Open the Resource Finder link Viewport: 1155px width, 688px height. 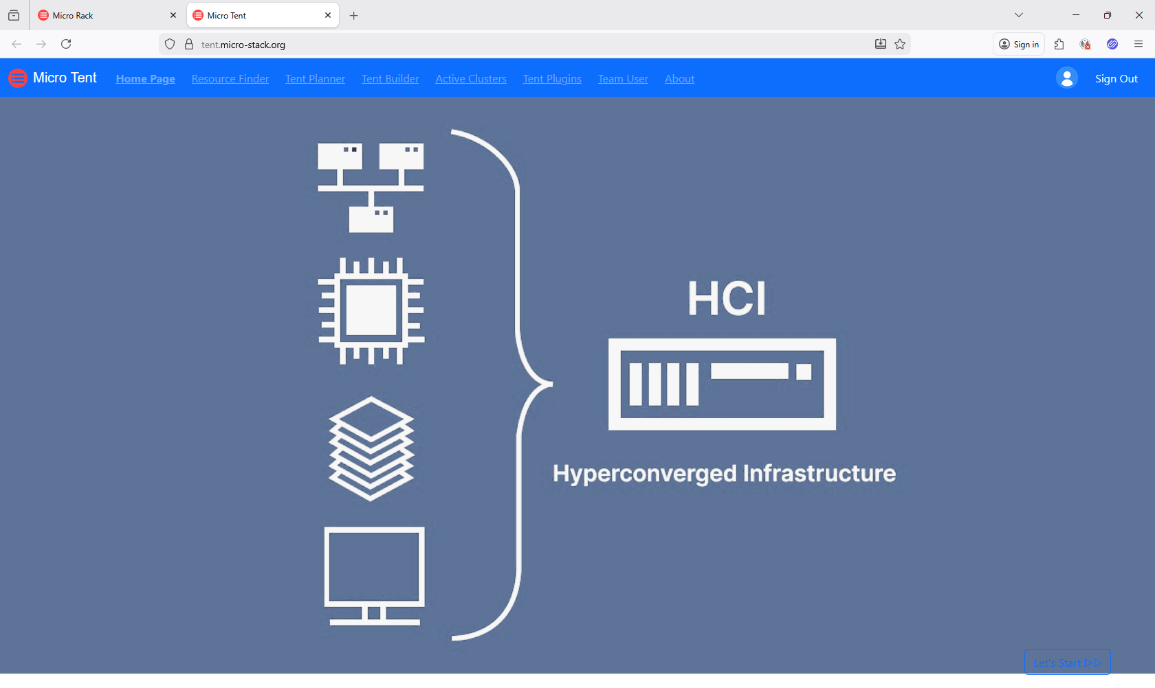[x=230, y=78]
